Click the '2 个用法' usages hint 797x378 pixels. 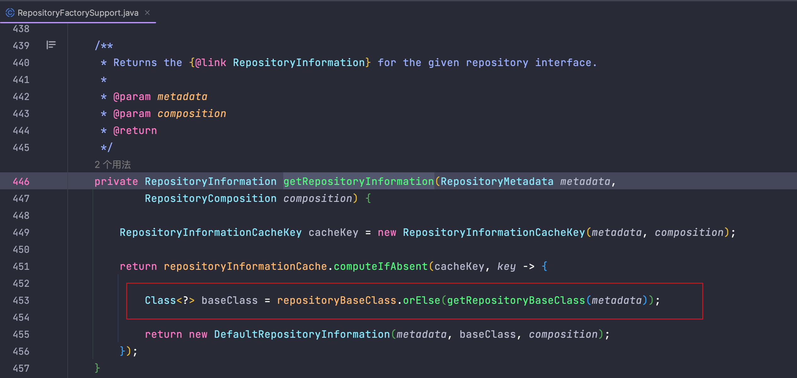pyautogui.click(x=112, y=164)
